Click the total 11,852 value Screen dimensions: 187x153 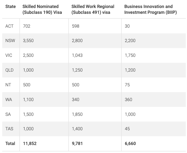coord(30,143)
